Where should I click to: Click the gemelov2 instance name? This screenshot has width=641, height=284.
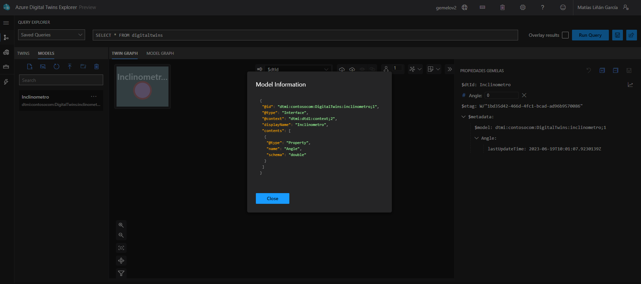point(446,8)
